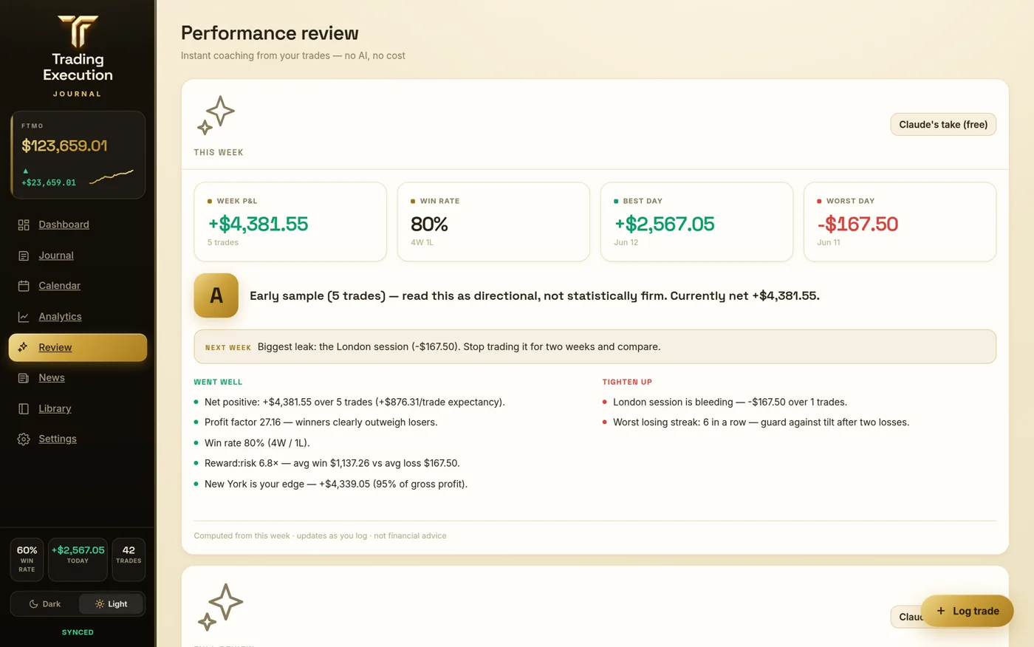This screenshot has width=1034, height=647.
Task: Click the 60% win rate stat
Action: [x=27, y=560]
